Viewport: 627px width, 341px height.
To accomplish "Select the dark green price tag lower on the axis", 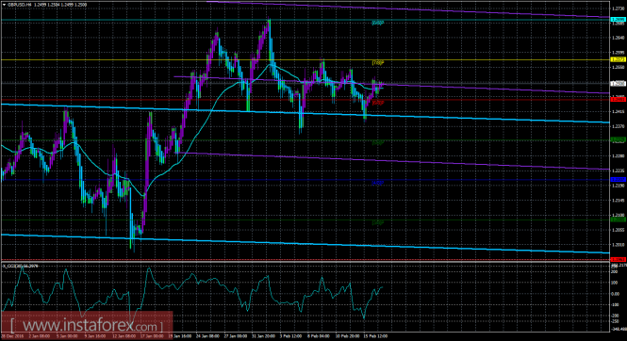I will pyautogui.click(x=618, y=219).
